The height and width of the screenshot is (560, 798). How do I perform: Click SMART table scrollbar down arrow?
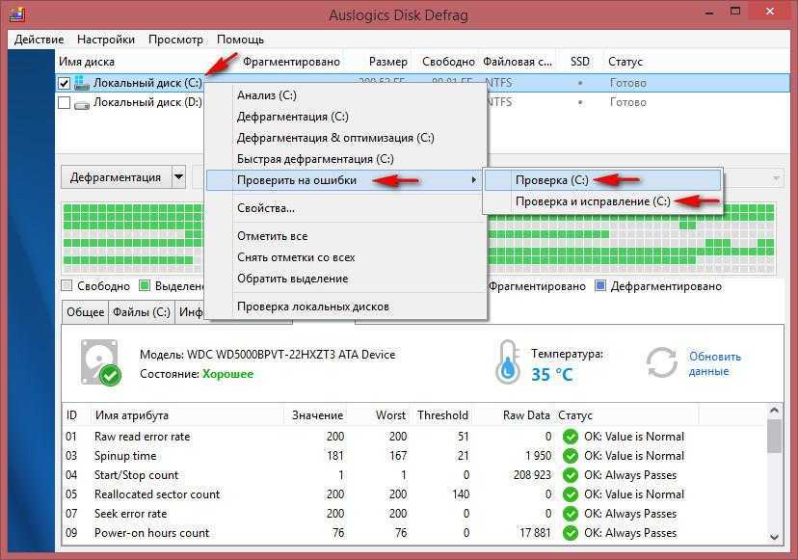click(x=774, y=537)
